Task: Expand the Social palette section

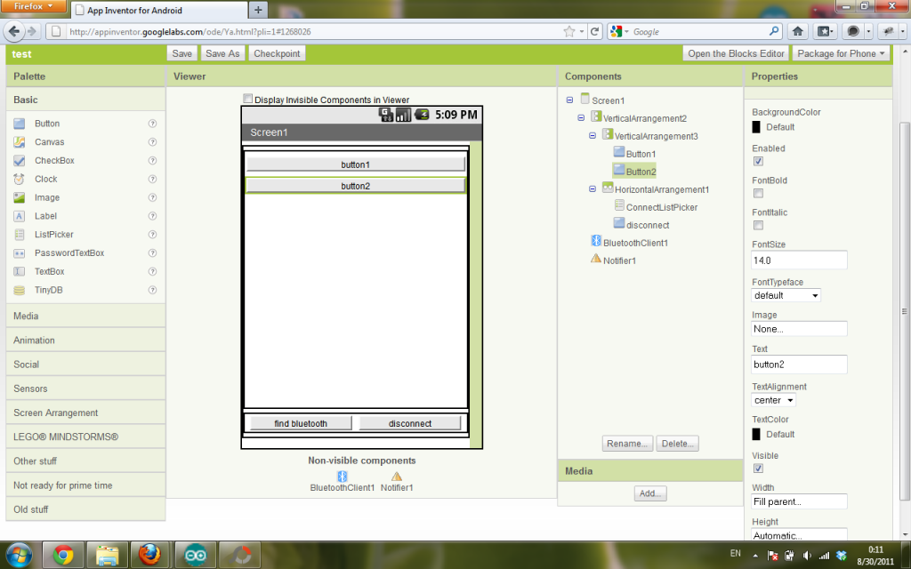Action: [86, 365]
